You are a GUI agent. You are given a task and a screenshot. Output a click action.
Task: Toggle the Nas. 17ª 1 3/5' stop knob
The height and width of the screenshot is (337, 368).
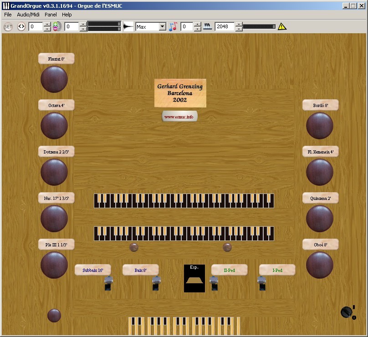pos(54,219)
